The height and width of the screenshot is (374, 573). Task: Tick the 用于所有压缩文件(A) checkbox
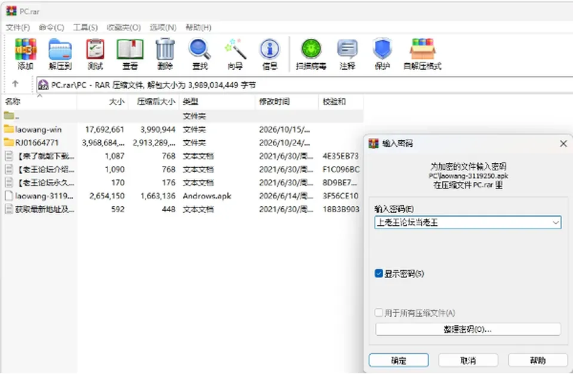coord(378,313)
